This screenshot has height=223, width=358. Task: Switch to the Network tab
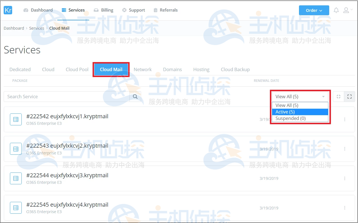pos(143,69)
